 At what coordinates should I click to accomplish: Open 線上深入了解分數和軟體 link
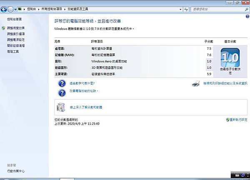[86, 107]
